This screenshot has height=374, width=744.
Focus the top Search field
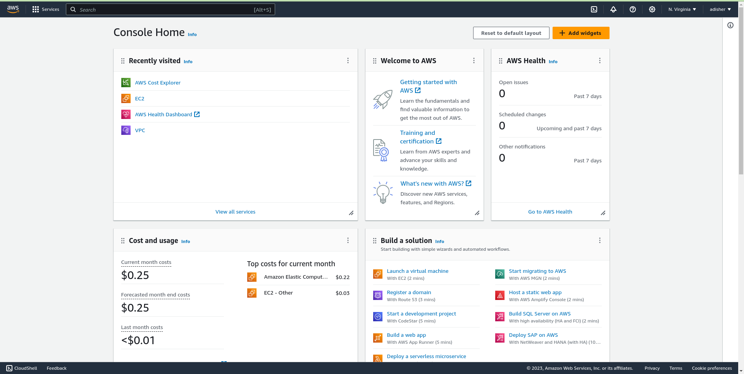pos(170,9)
